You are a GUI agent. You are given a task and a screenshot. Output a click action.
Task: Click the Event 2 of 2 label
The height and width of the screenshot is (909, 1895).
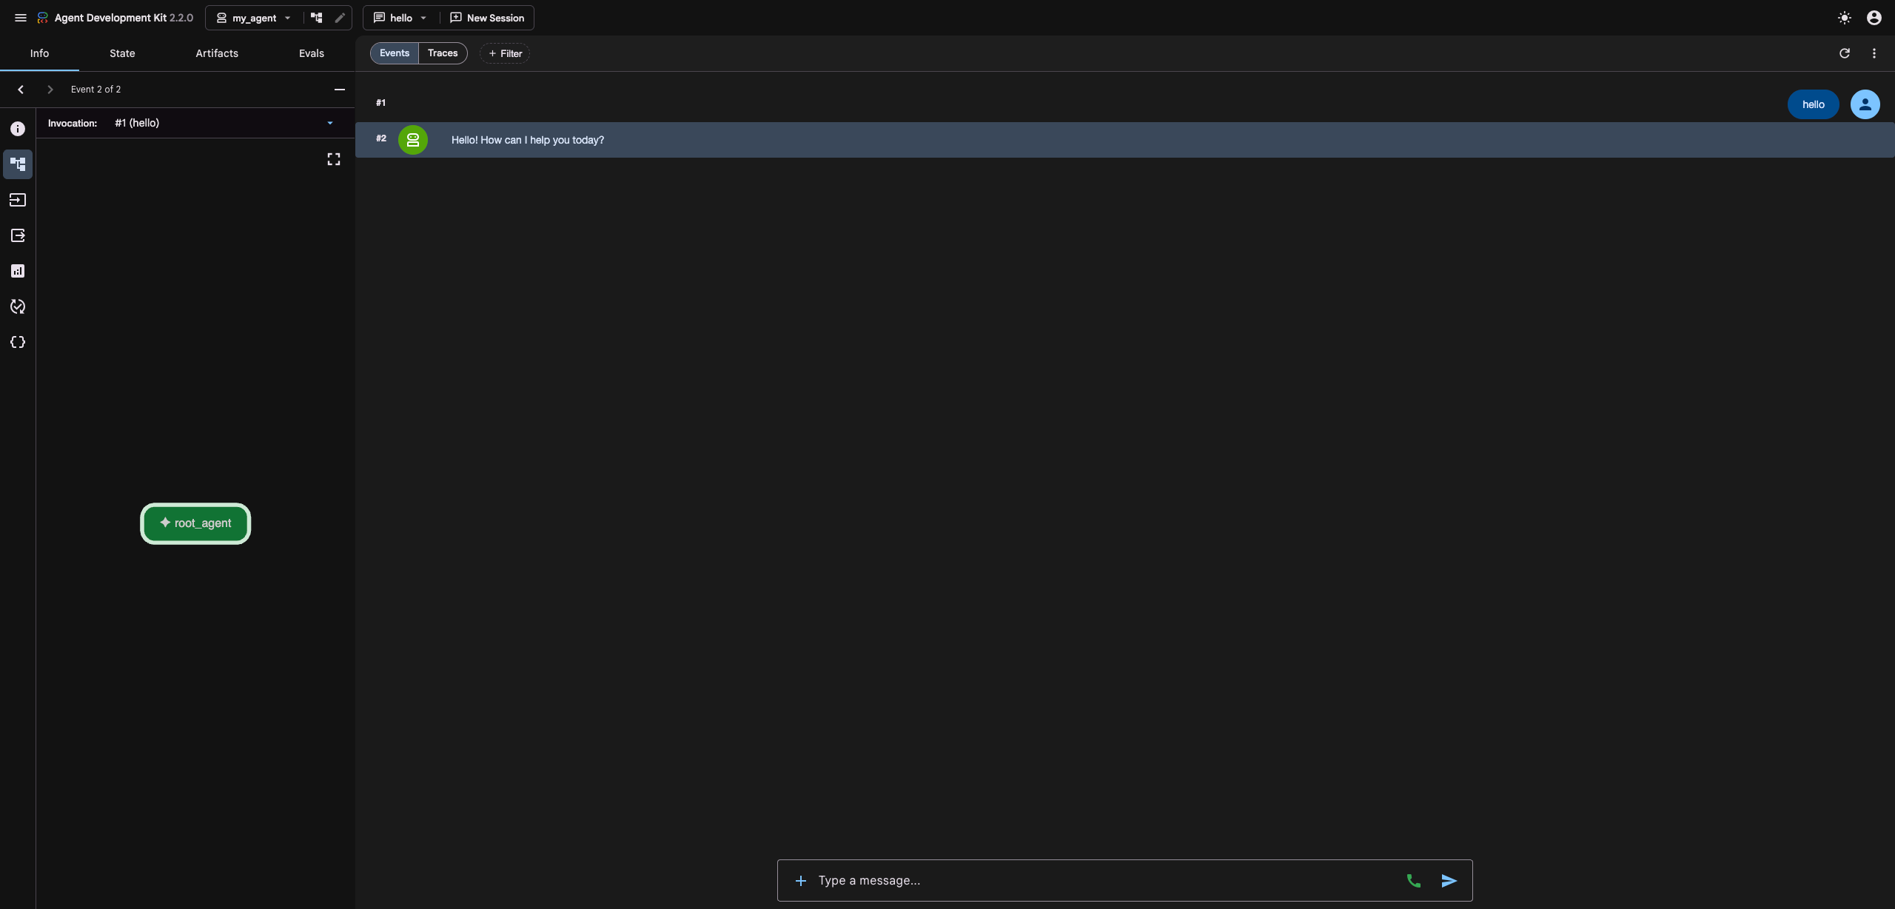tap(95, 90)
